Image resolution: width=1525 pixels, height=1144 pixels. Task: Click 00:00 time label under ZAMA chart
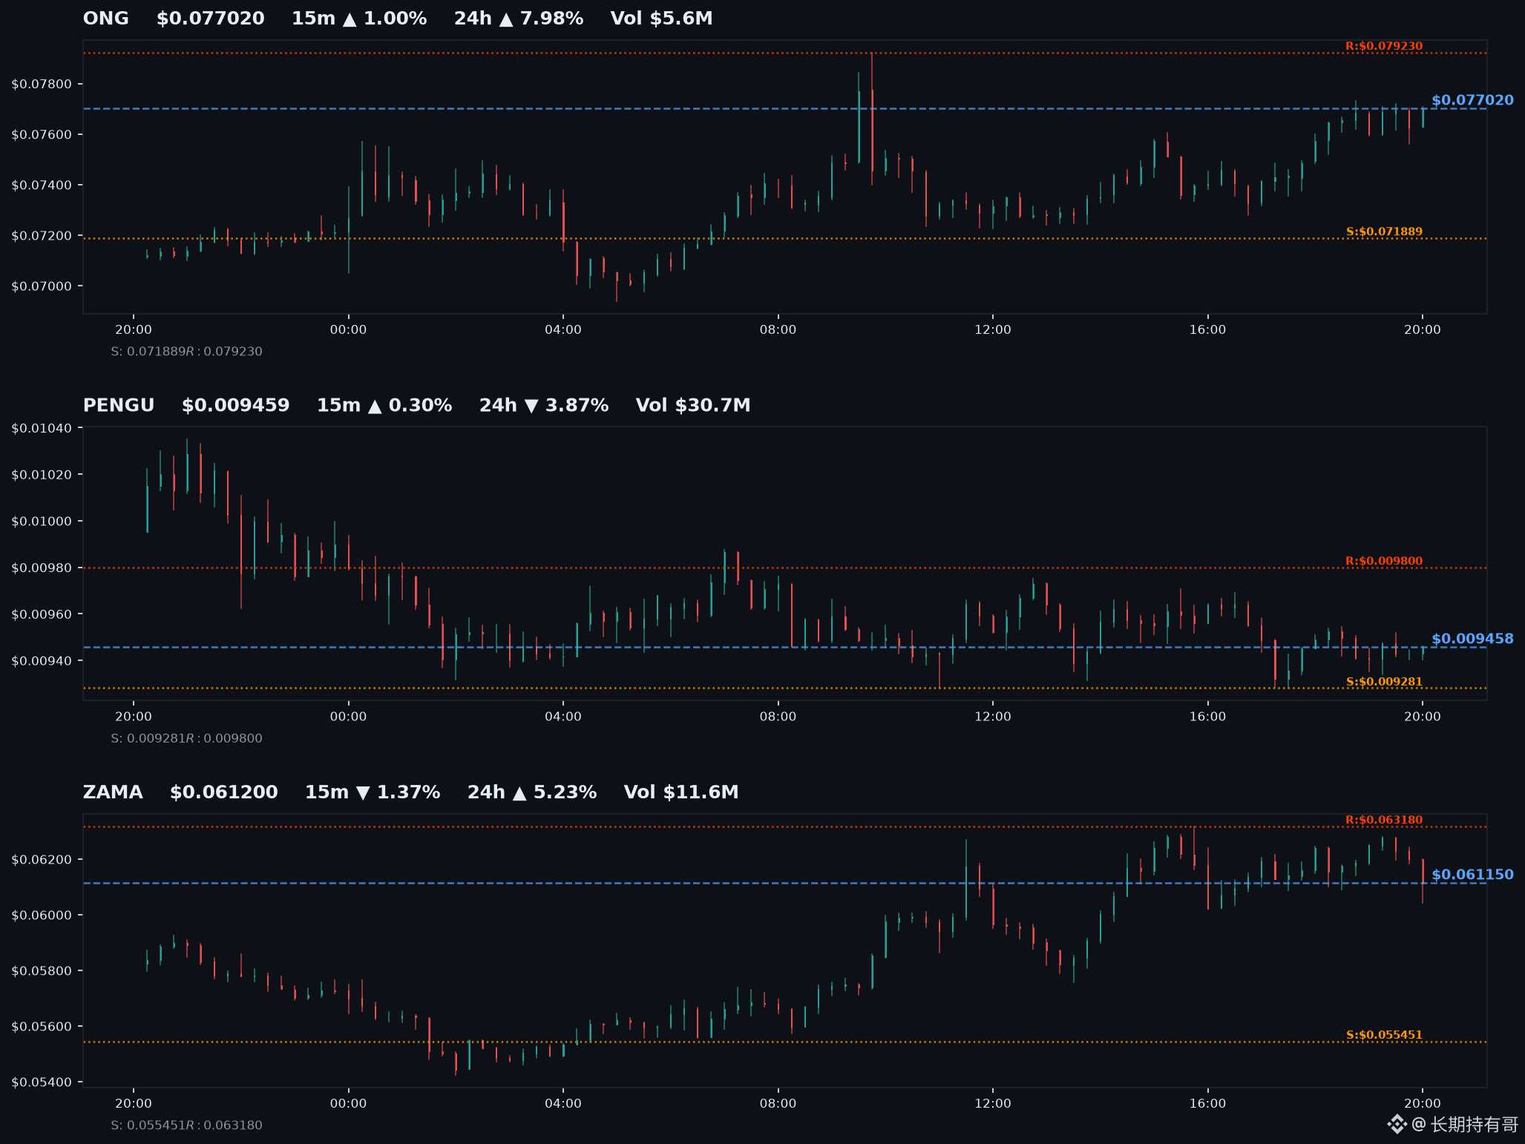348,1103
